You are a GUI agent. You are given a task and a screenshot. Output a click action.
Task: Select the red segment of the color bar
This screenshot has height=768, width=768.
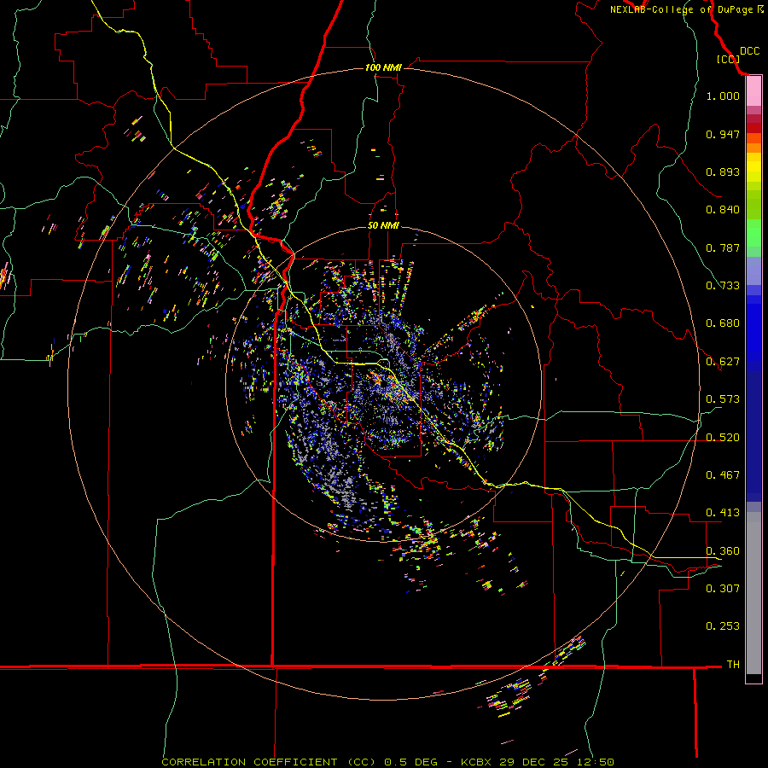tap(753, 128)
